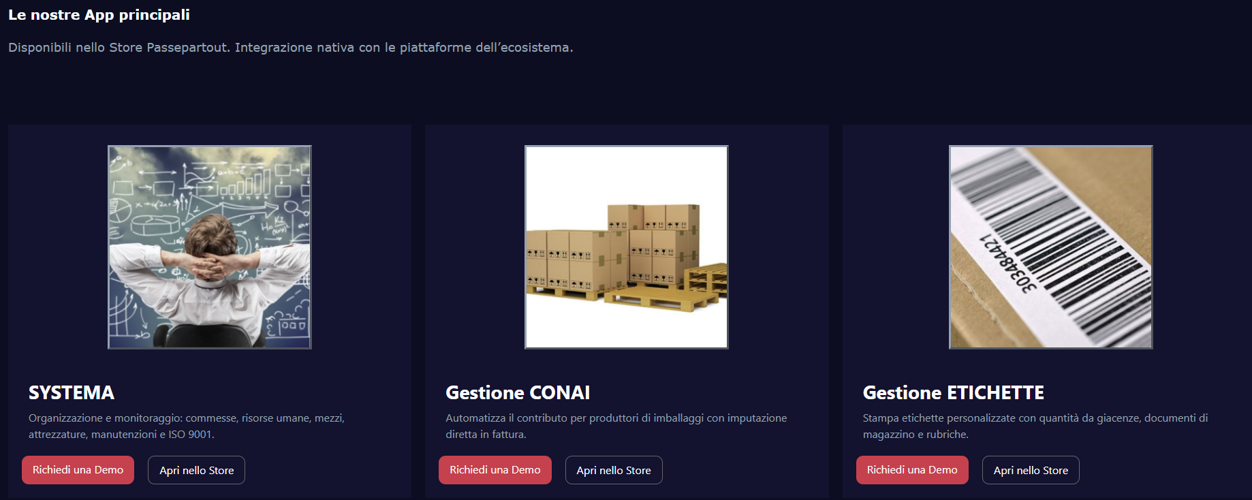
Task: Click the SYSTEMA description about ISO 9001
Action: [187, 426]
